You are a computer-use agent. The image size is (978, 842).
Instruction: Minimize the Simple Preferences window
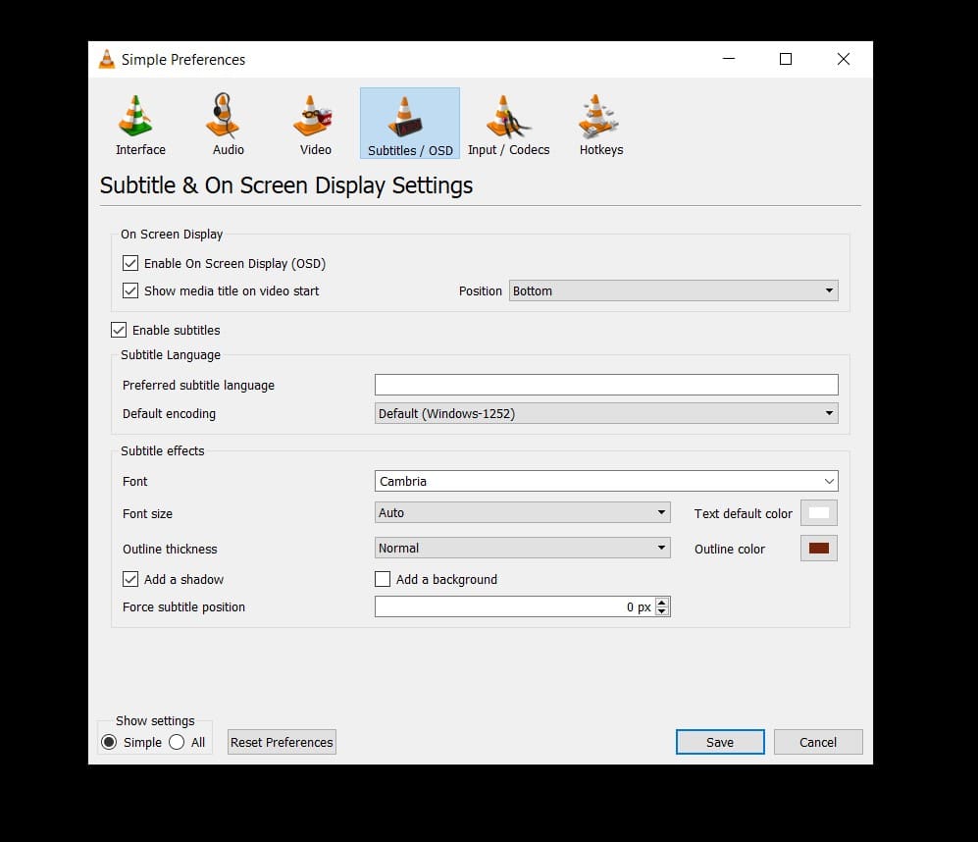729,59
